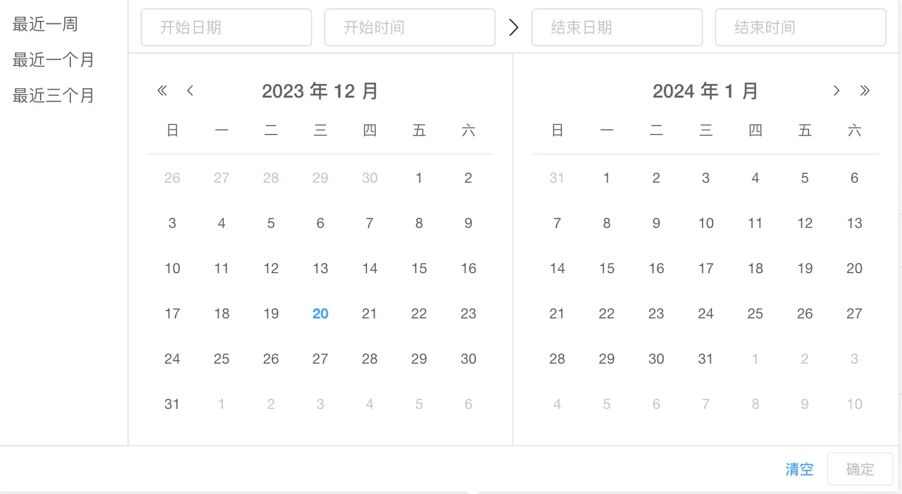The image size is (902, 494).
Task: Click the 结束日期 input field
Action: 617,27
